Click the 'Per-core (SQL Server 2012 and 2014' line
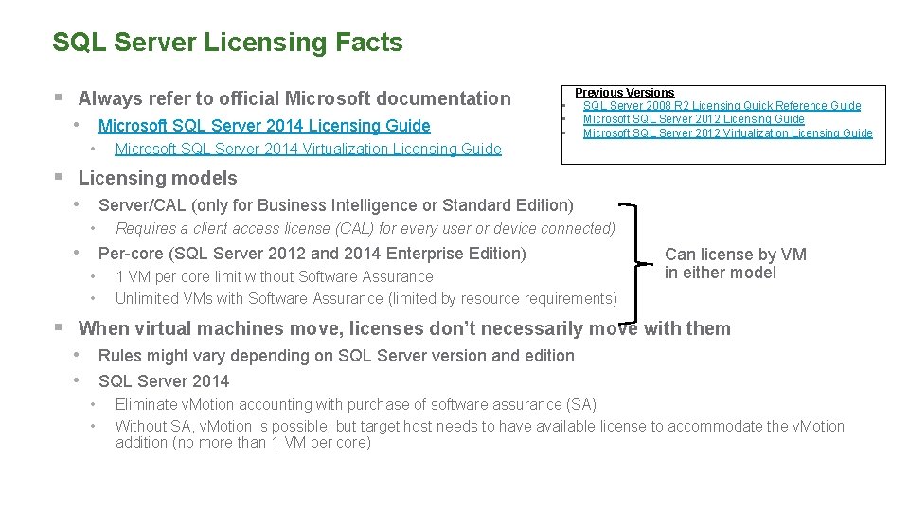 point(312,254)
